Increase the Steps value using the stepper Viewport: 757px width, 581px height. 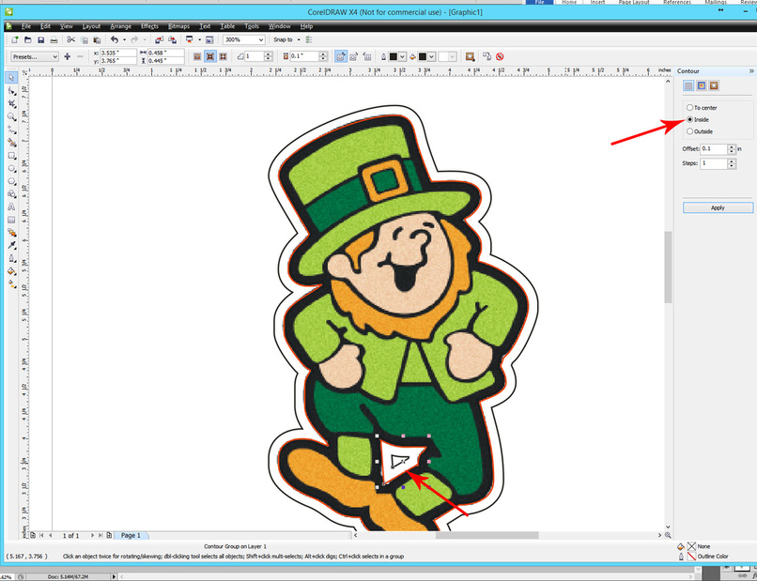[x=731, y=159]
